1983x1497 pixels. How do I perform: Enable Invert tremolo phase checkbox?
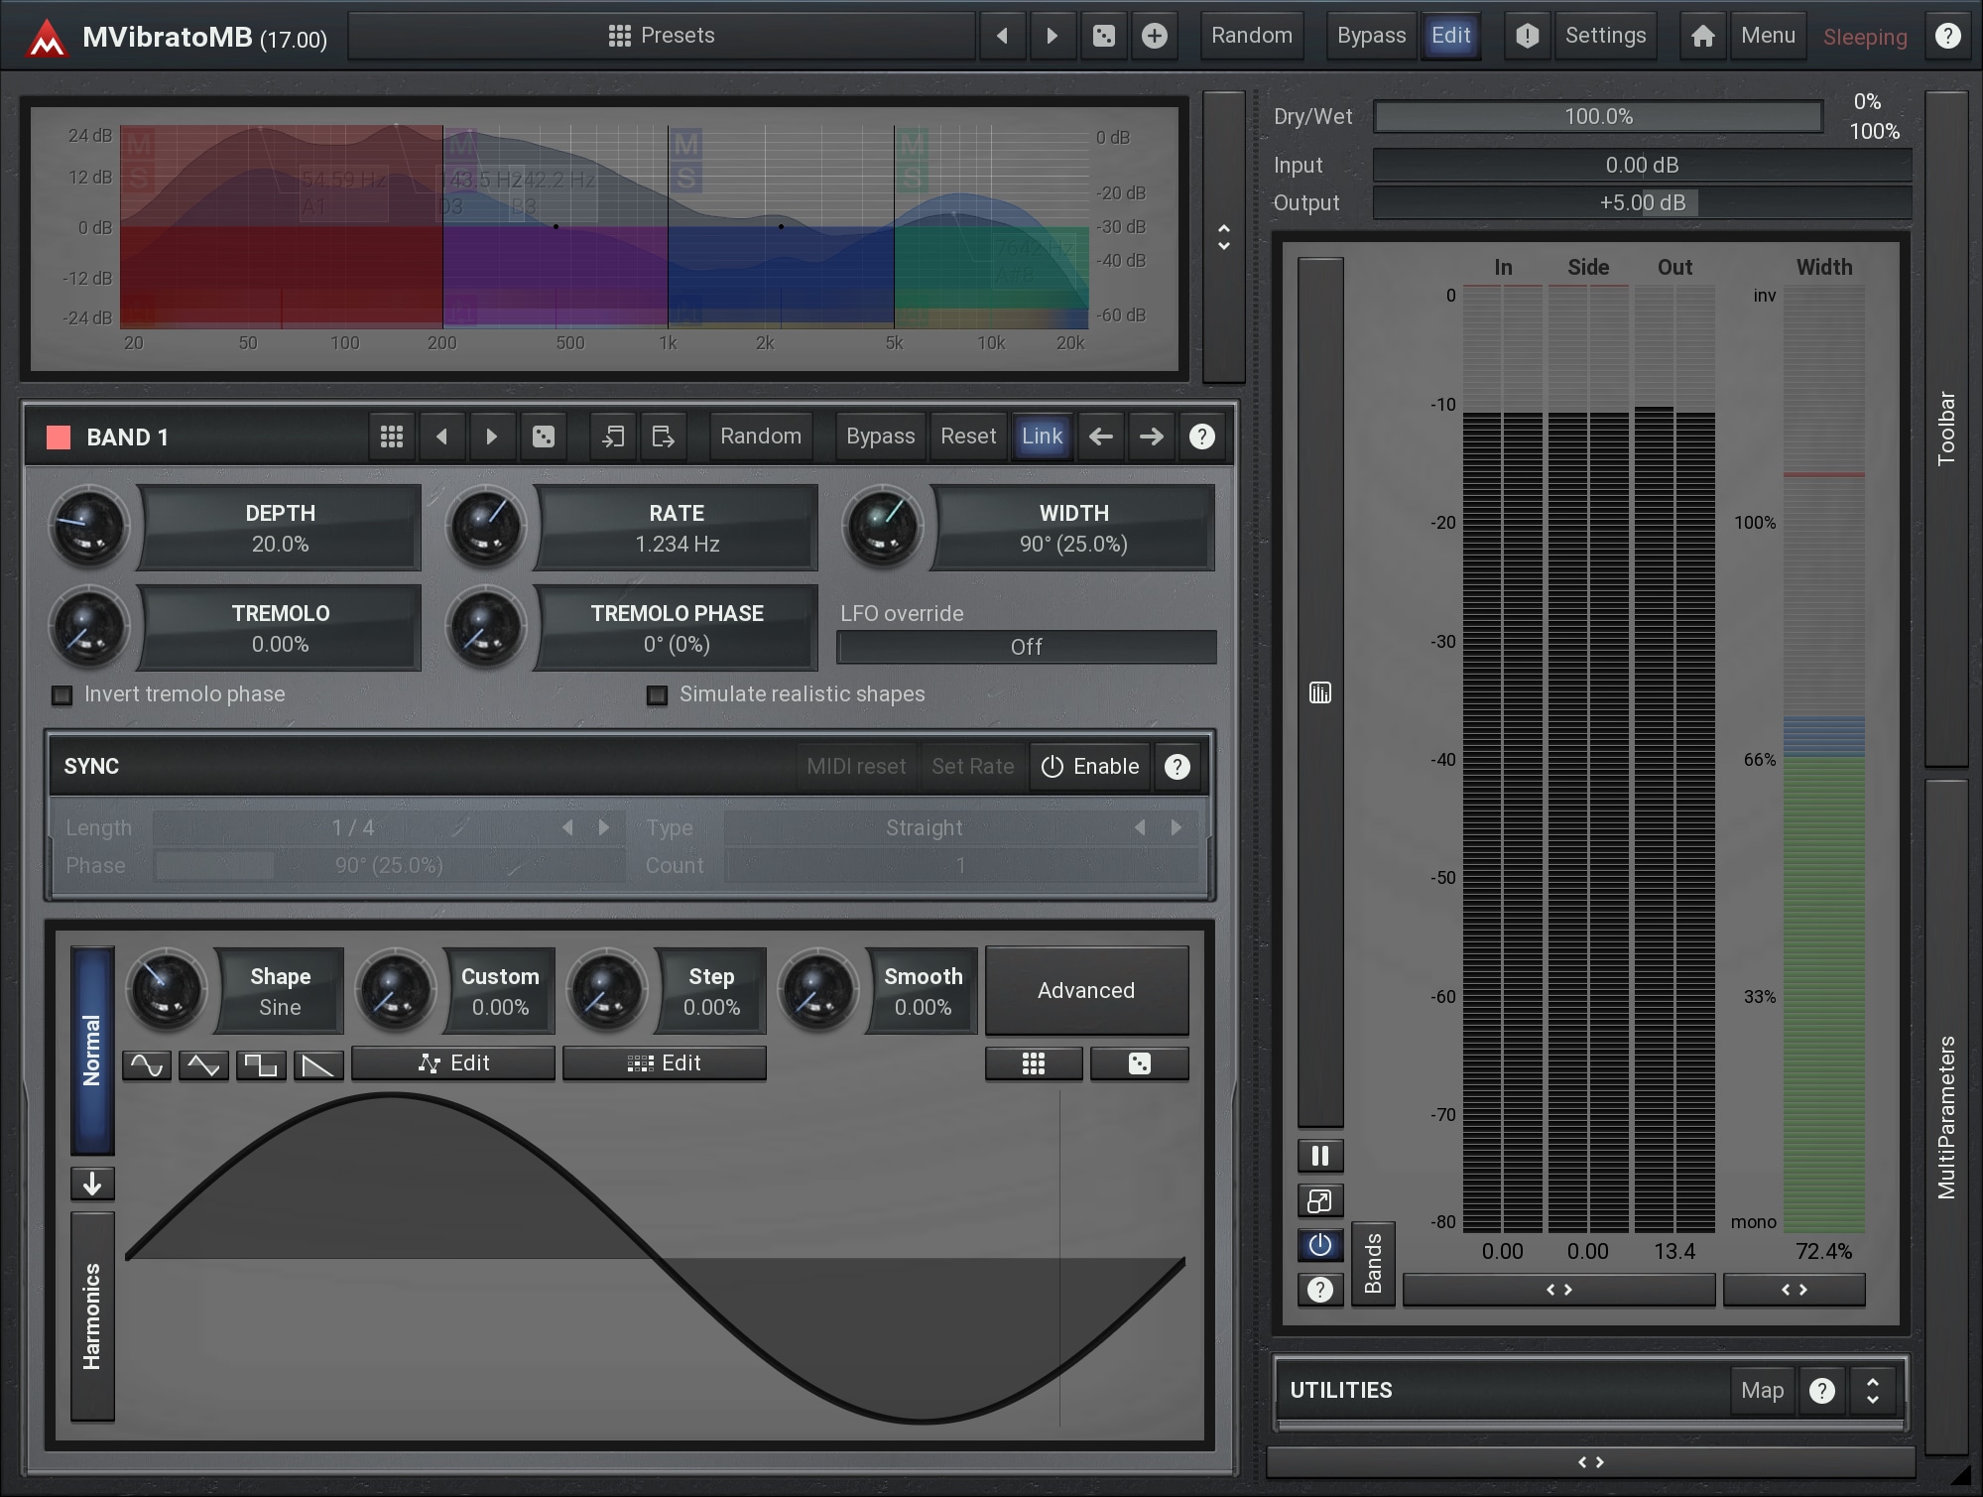[62, 695]
